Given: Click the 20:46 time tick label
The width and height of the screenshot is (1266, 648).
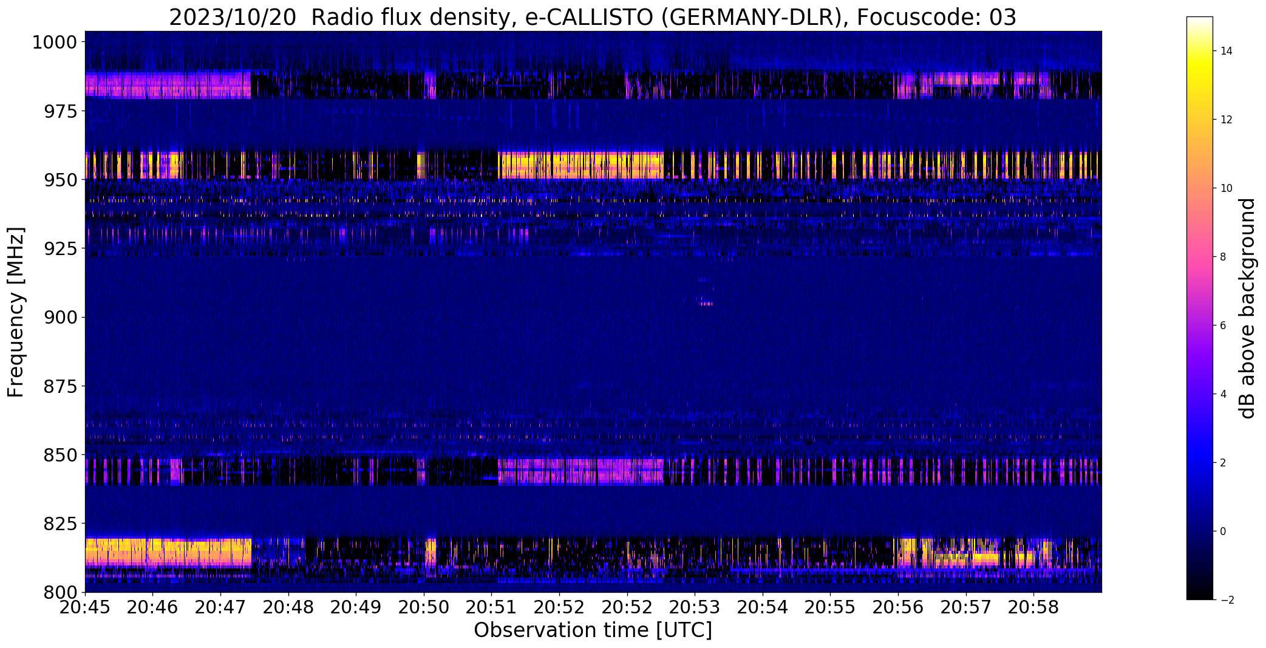Looking at the screenshot, I should tap(153, 607).
